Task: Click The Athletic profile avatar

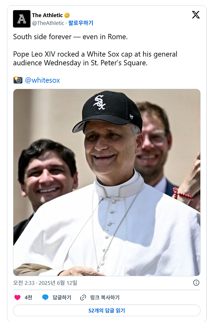Action: 22,19
